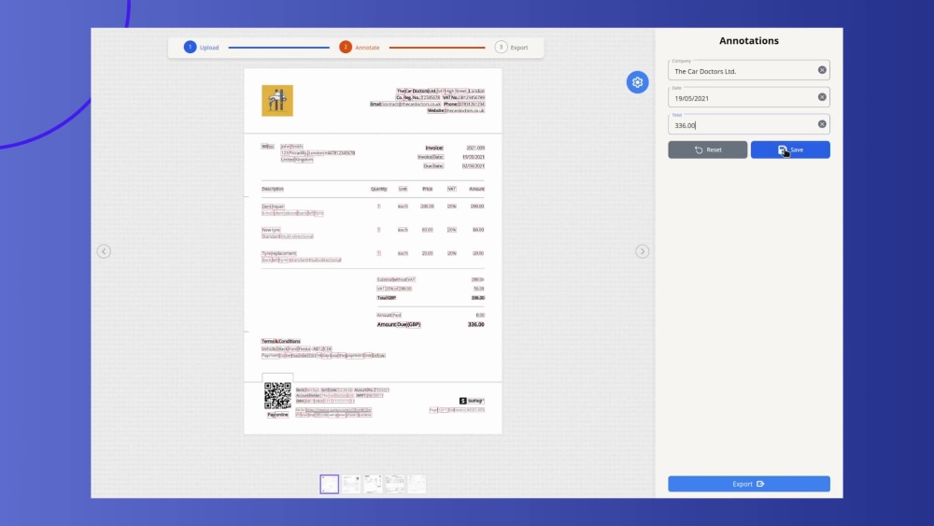Screen dimensions: 934x526
Task: Open the blue settings gear button
Action: (637, 82)
